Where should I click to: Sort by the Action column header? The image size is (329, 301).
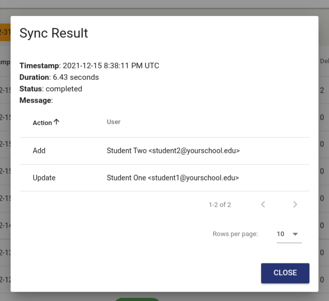pyautogui.click(x=46, y=123)
